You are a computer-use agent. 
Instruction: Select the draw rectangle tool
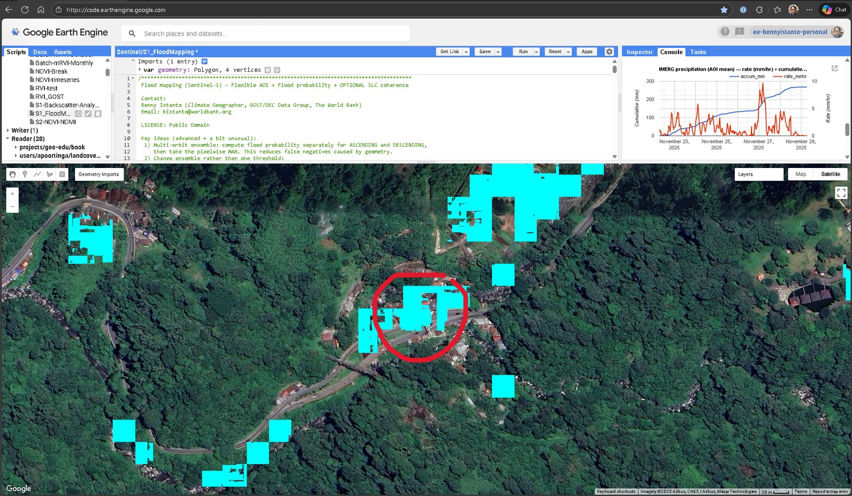[x=62, y=174]
